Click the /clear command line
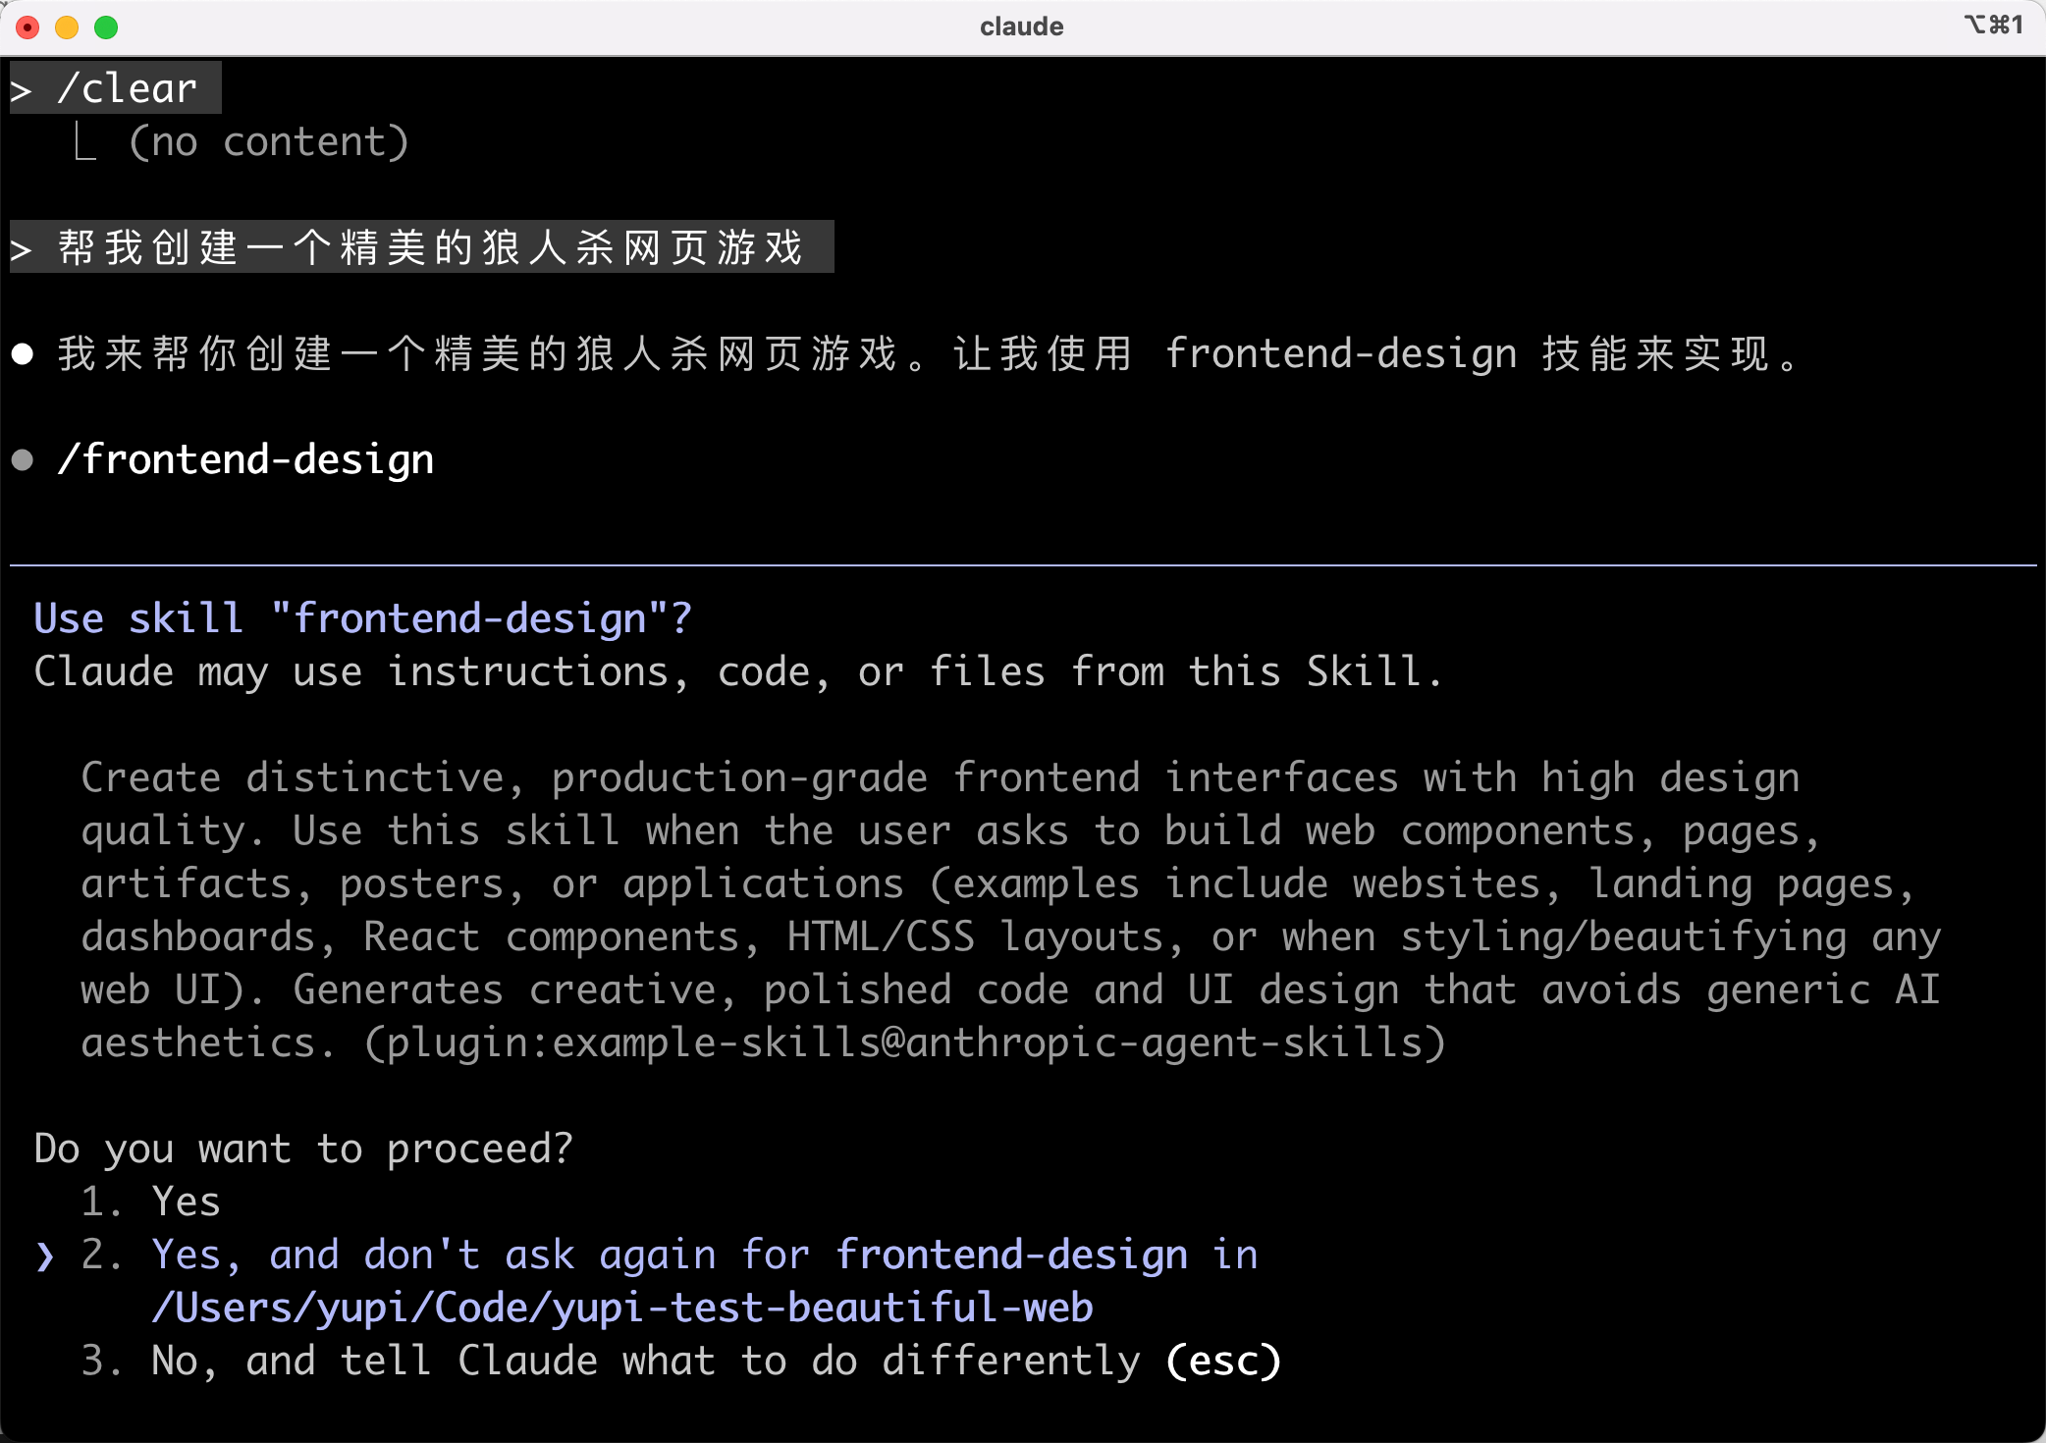 128,88
